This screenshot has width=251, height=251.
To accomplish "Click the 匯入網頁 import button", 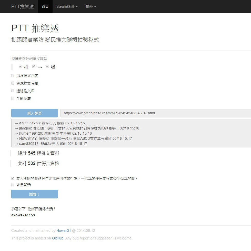I will pos(35,113).
